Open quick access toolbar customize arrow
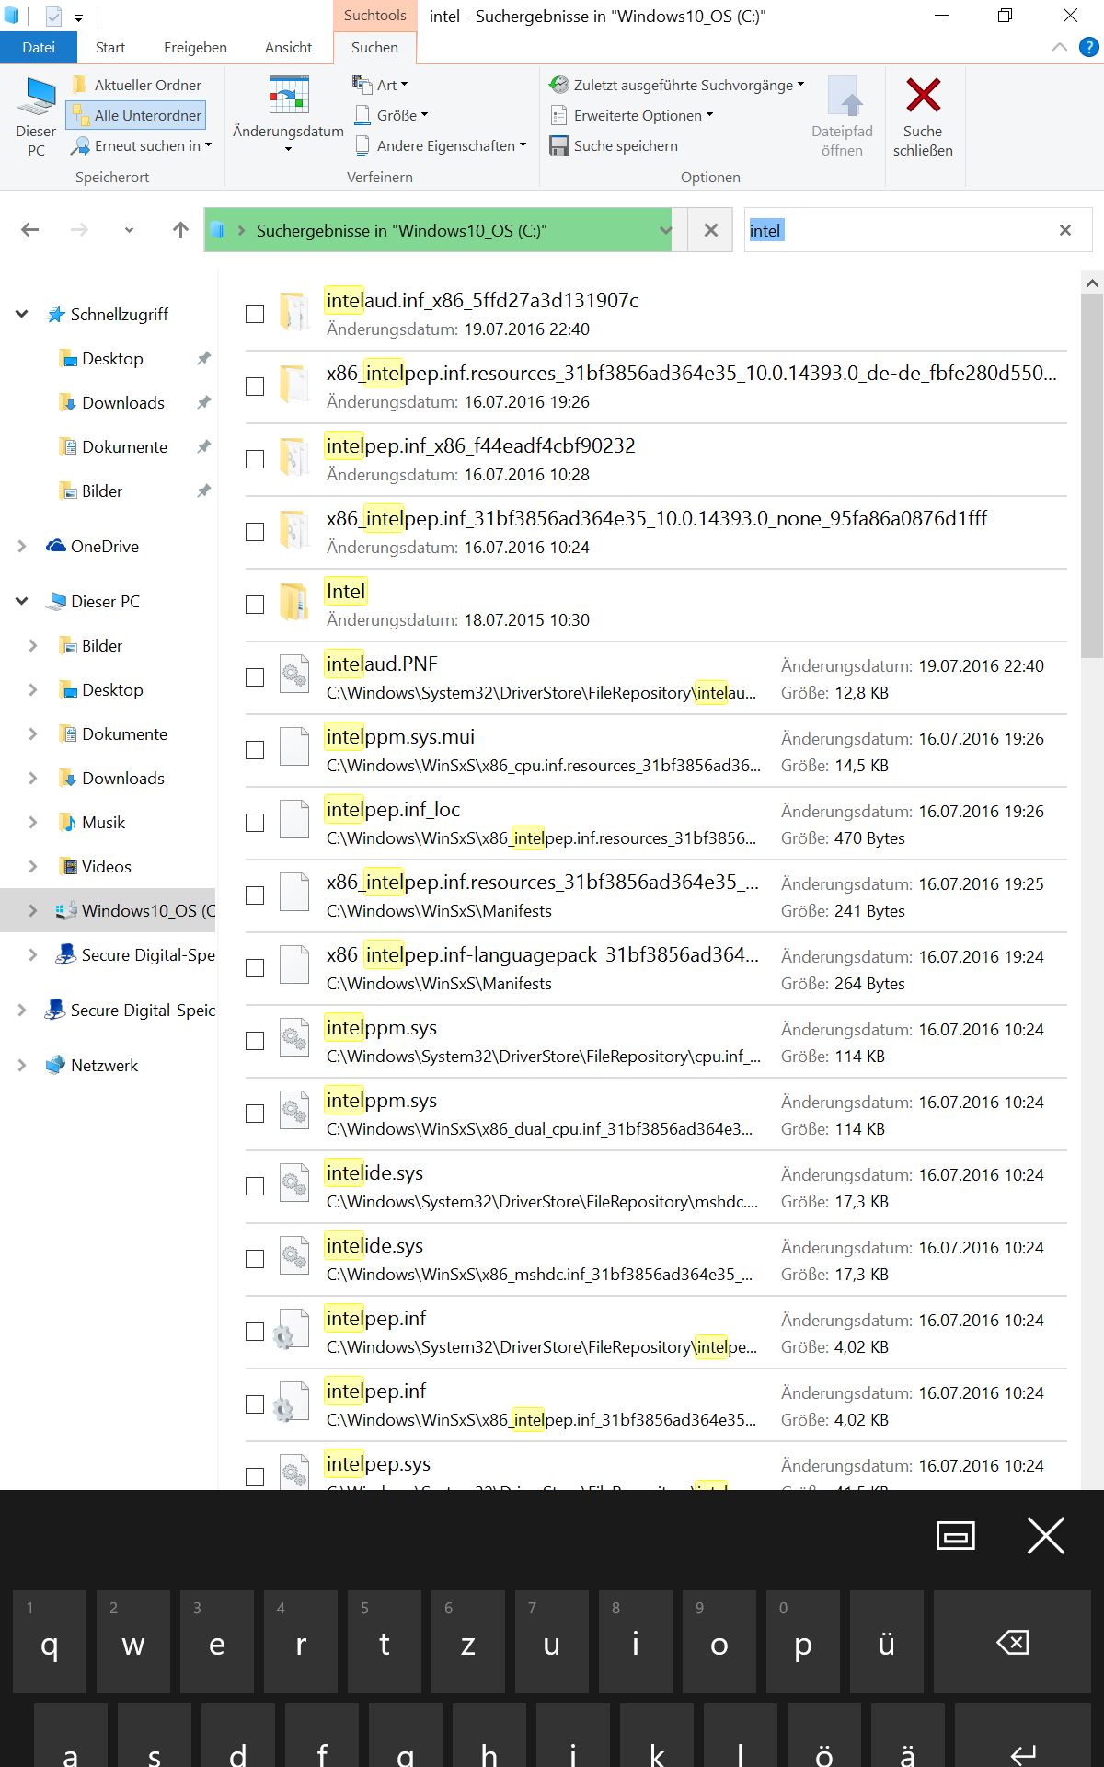1104x1767 pixels. click(x=79, y=17)
